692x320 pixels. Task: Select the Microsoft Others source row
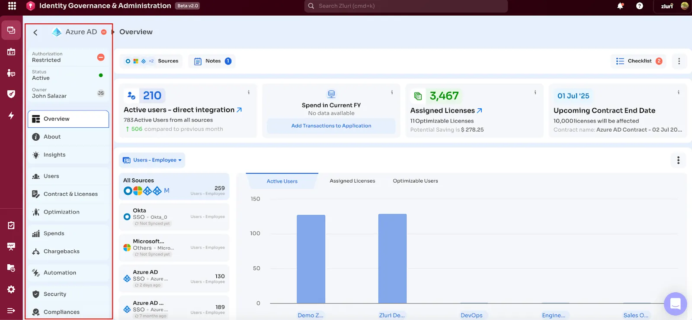(174, 248)
